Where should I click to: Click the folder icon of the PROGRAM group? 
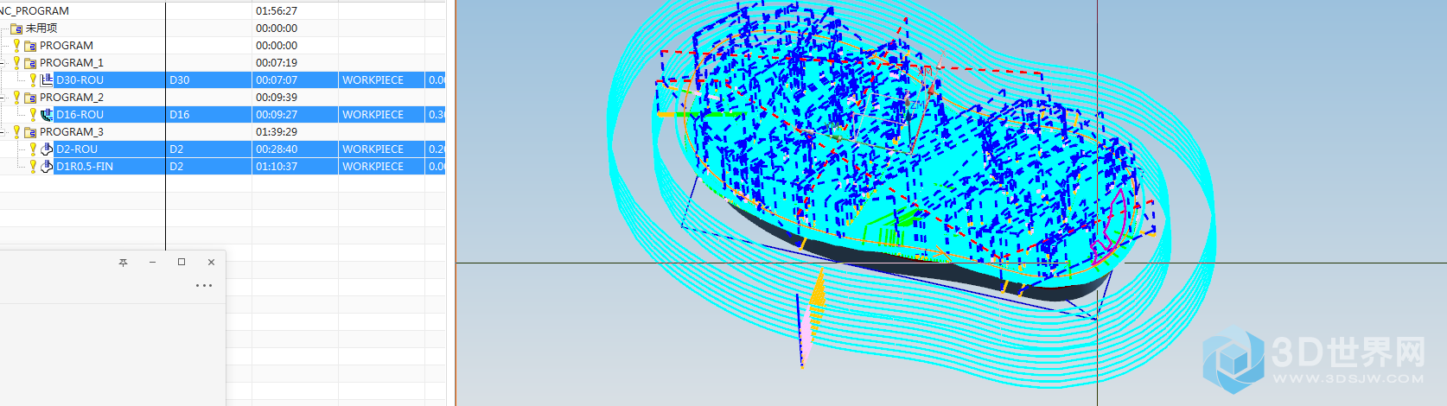click(x=30, y=46)
